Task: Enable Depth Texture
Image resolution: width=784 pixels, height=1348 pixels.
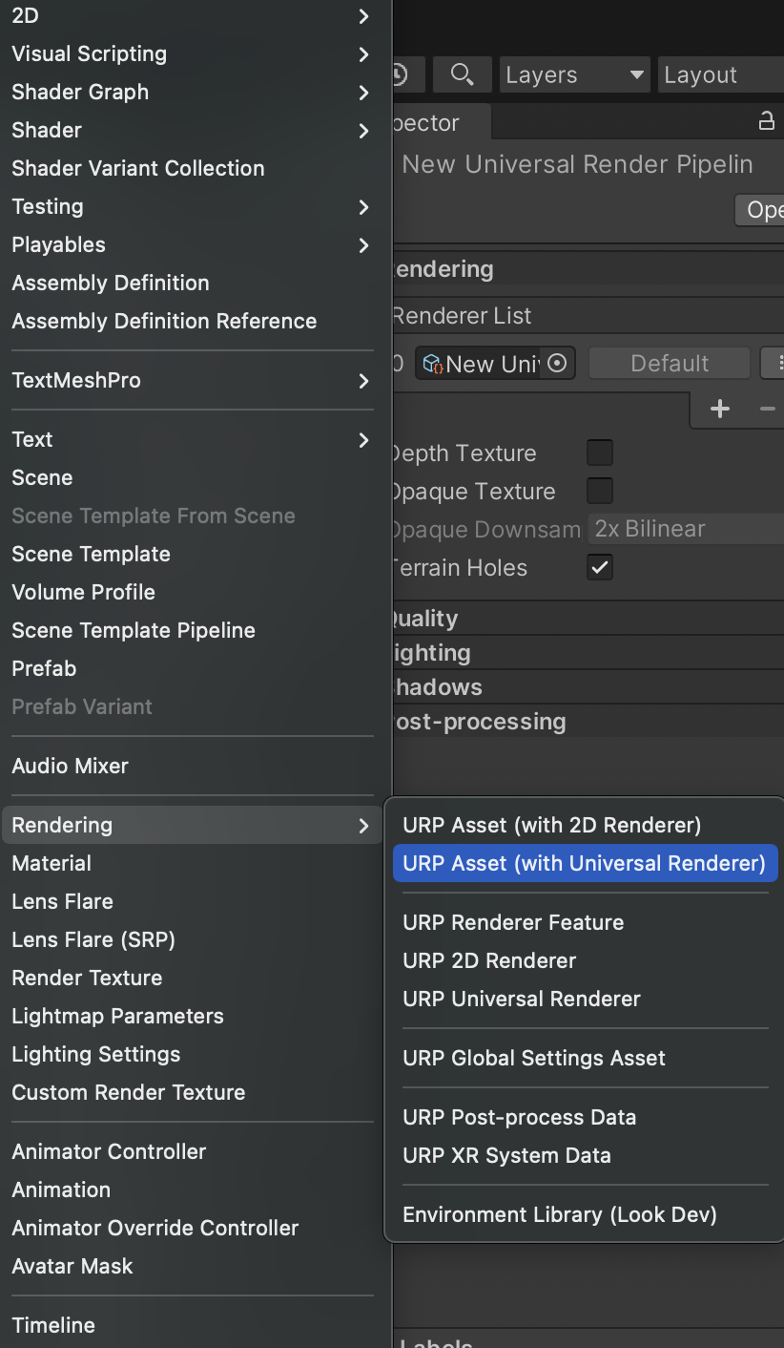Action: [x=599, y=453]
